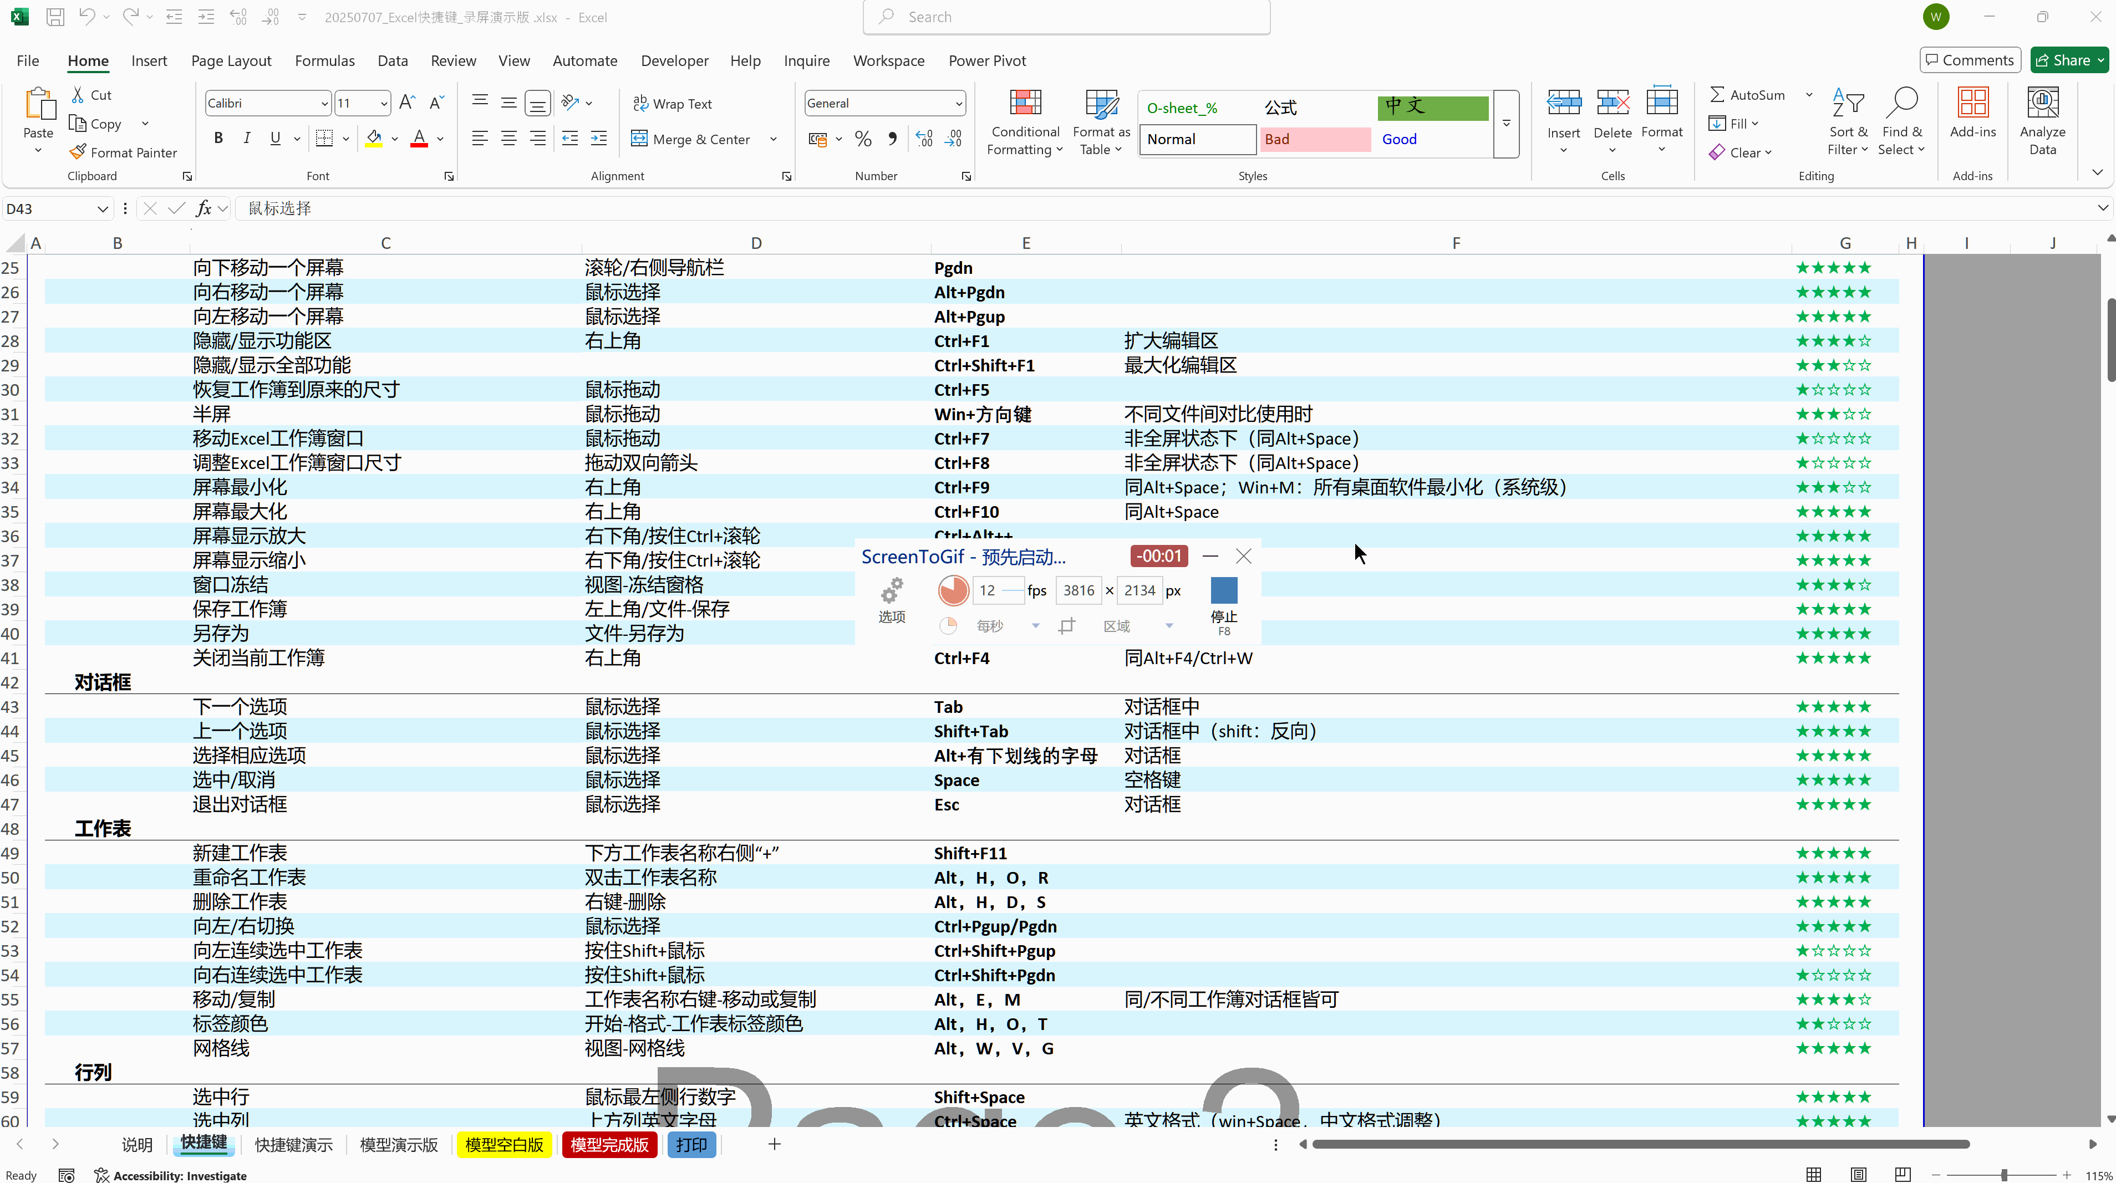Open AutoSum dropdown arrow
The image size is (2116, 1183).
(x=1809, y=94)
